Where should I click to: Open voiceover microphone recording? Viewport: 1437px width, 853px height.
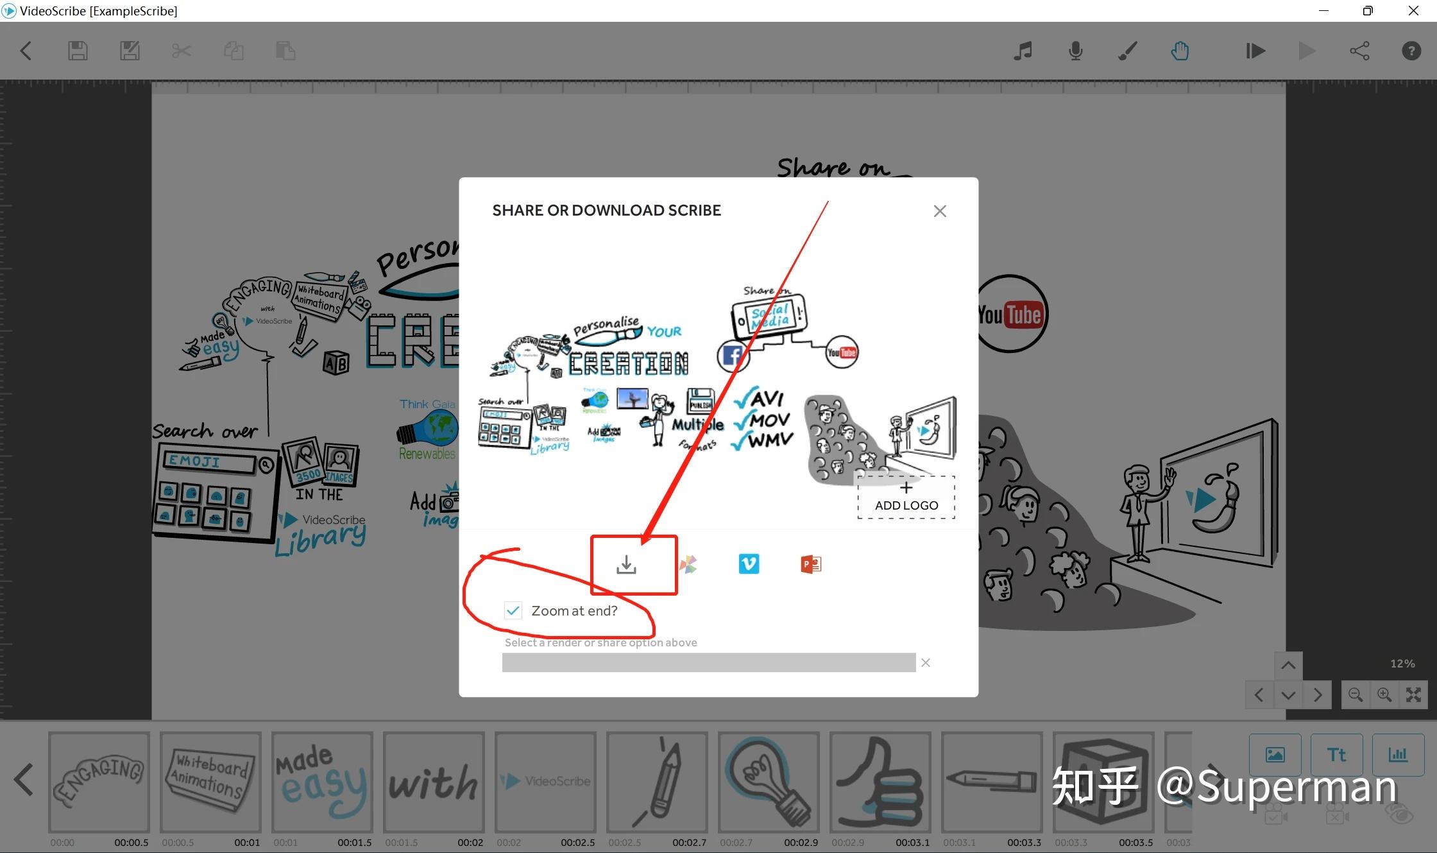(1075, 51)
